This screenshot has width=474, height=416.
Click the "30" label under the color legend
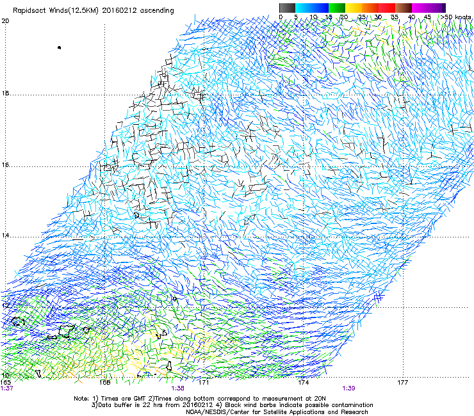pos(378,17)
